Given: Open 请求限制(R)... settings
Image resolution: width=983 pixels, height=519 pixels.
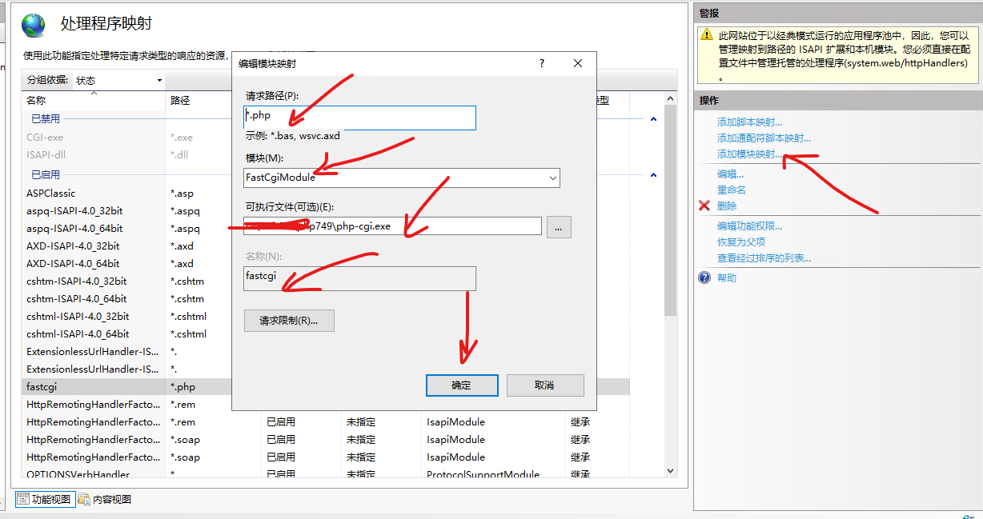Looking at the screenshot, I should click(x=289, y=321).
